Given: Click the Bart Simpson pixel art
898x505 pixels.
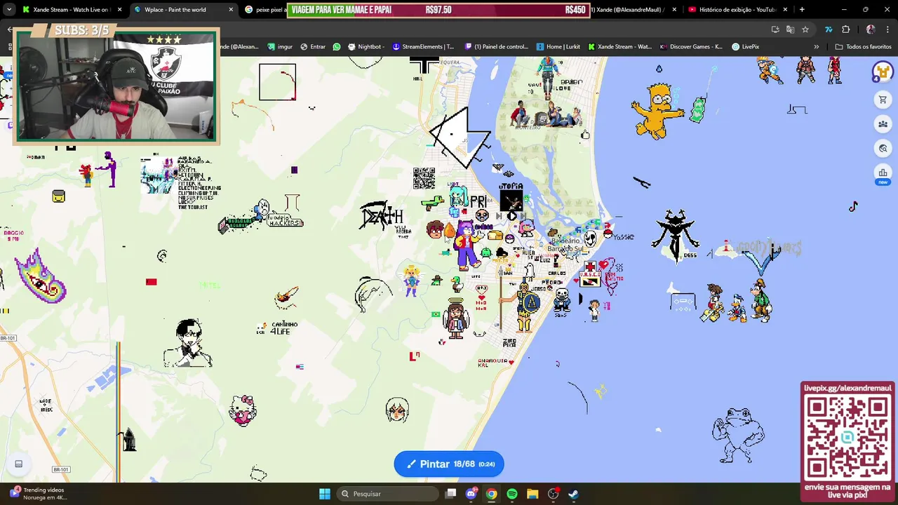Looking at the screenshot, I should [657, 111].
